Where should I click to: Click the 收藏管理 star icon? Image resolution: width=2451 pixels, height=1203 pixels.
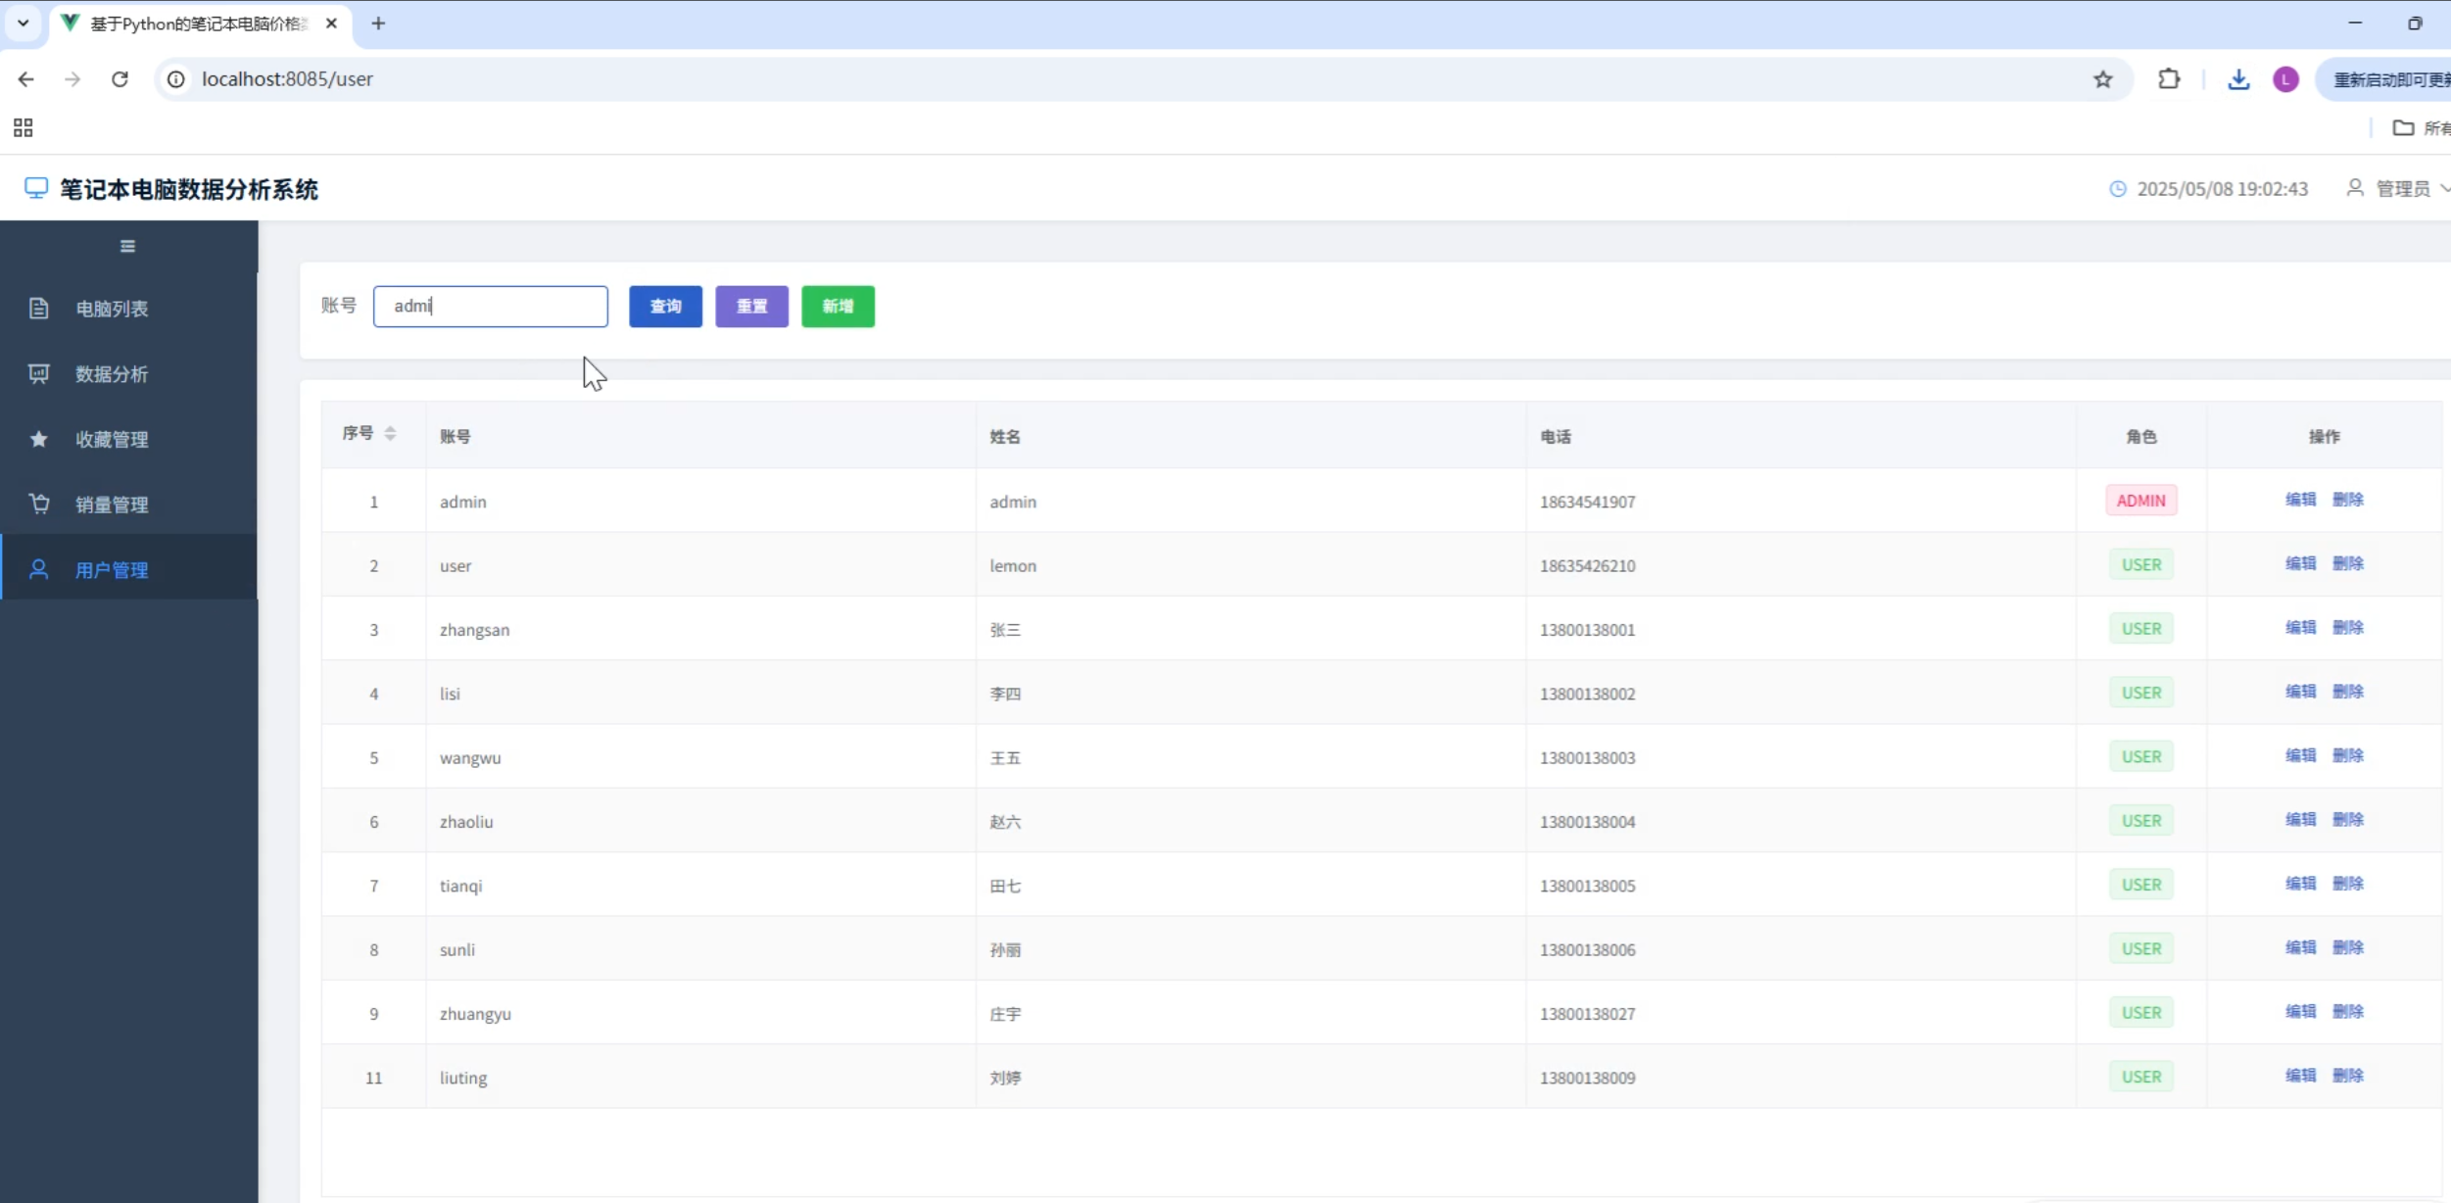coord(38,439)
